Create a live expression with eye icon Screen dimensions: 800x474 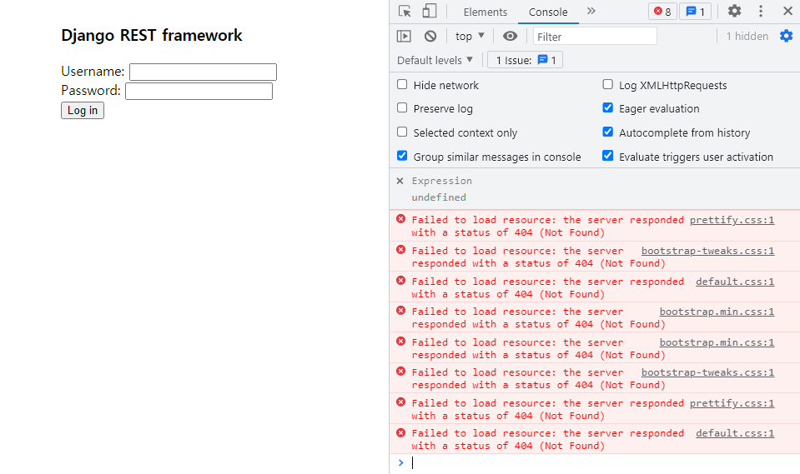(510, 36)
